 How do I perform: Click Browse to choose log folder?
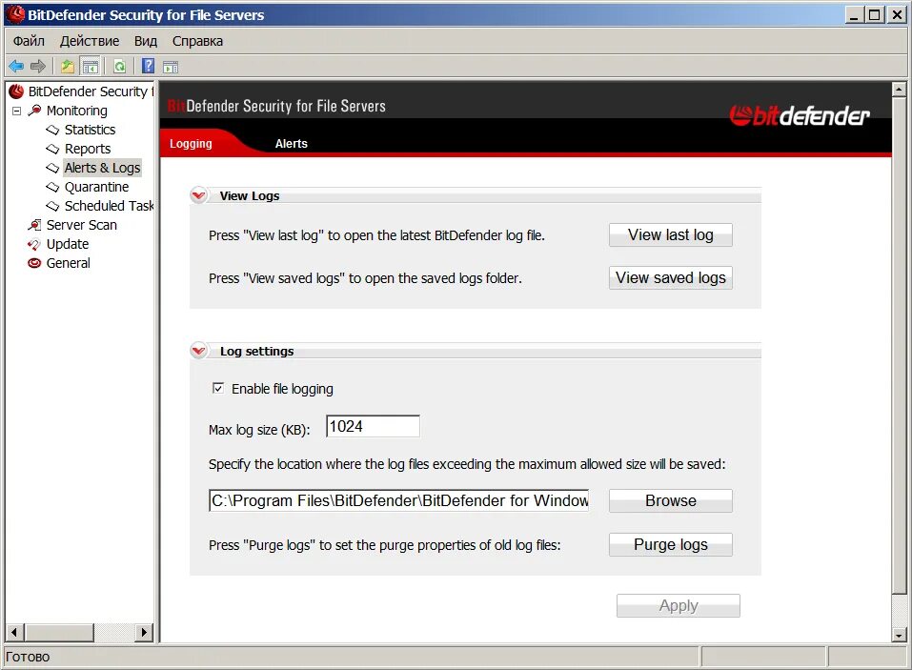point(671,500)
